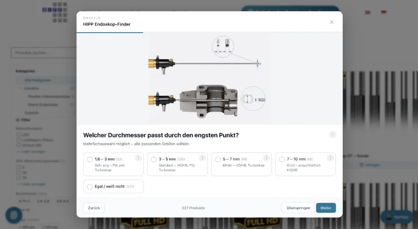Show info for 1,6 – 3 mm option
418x229 pixels.
(x=138, y=158)
